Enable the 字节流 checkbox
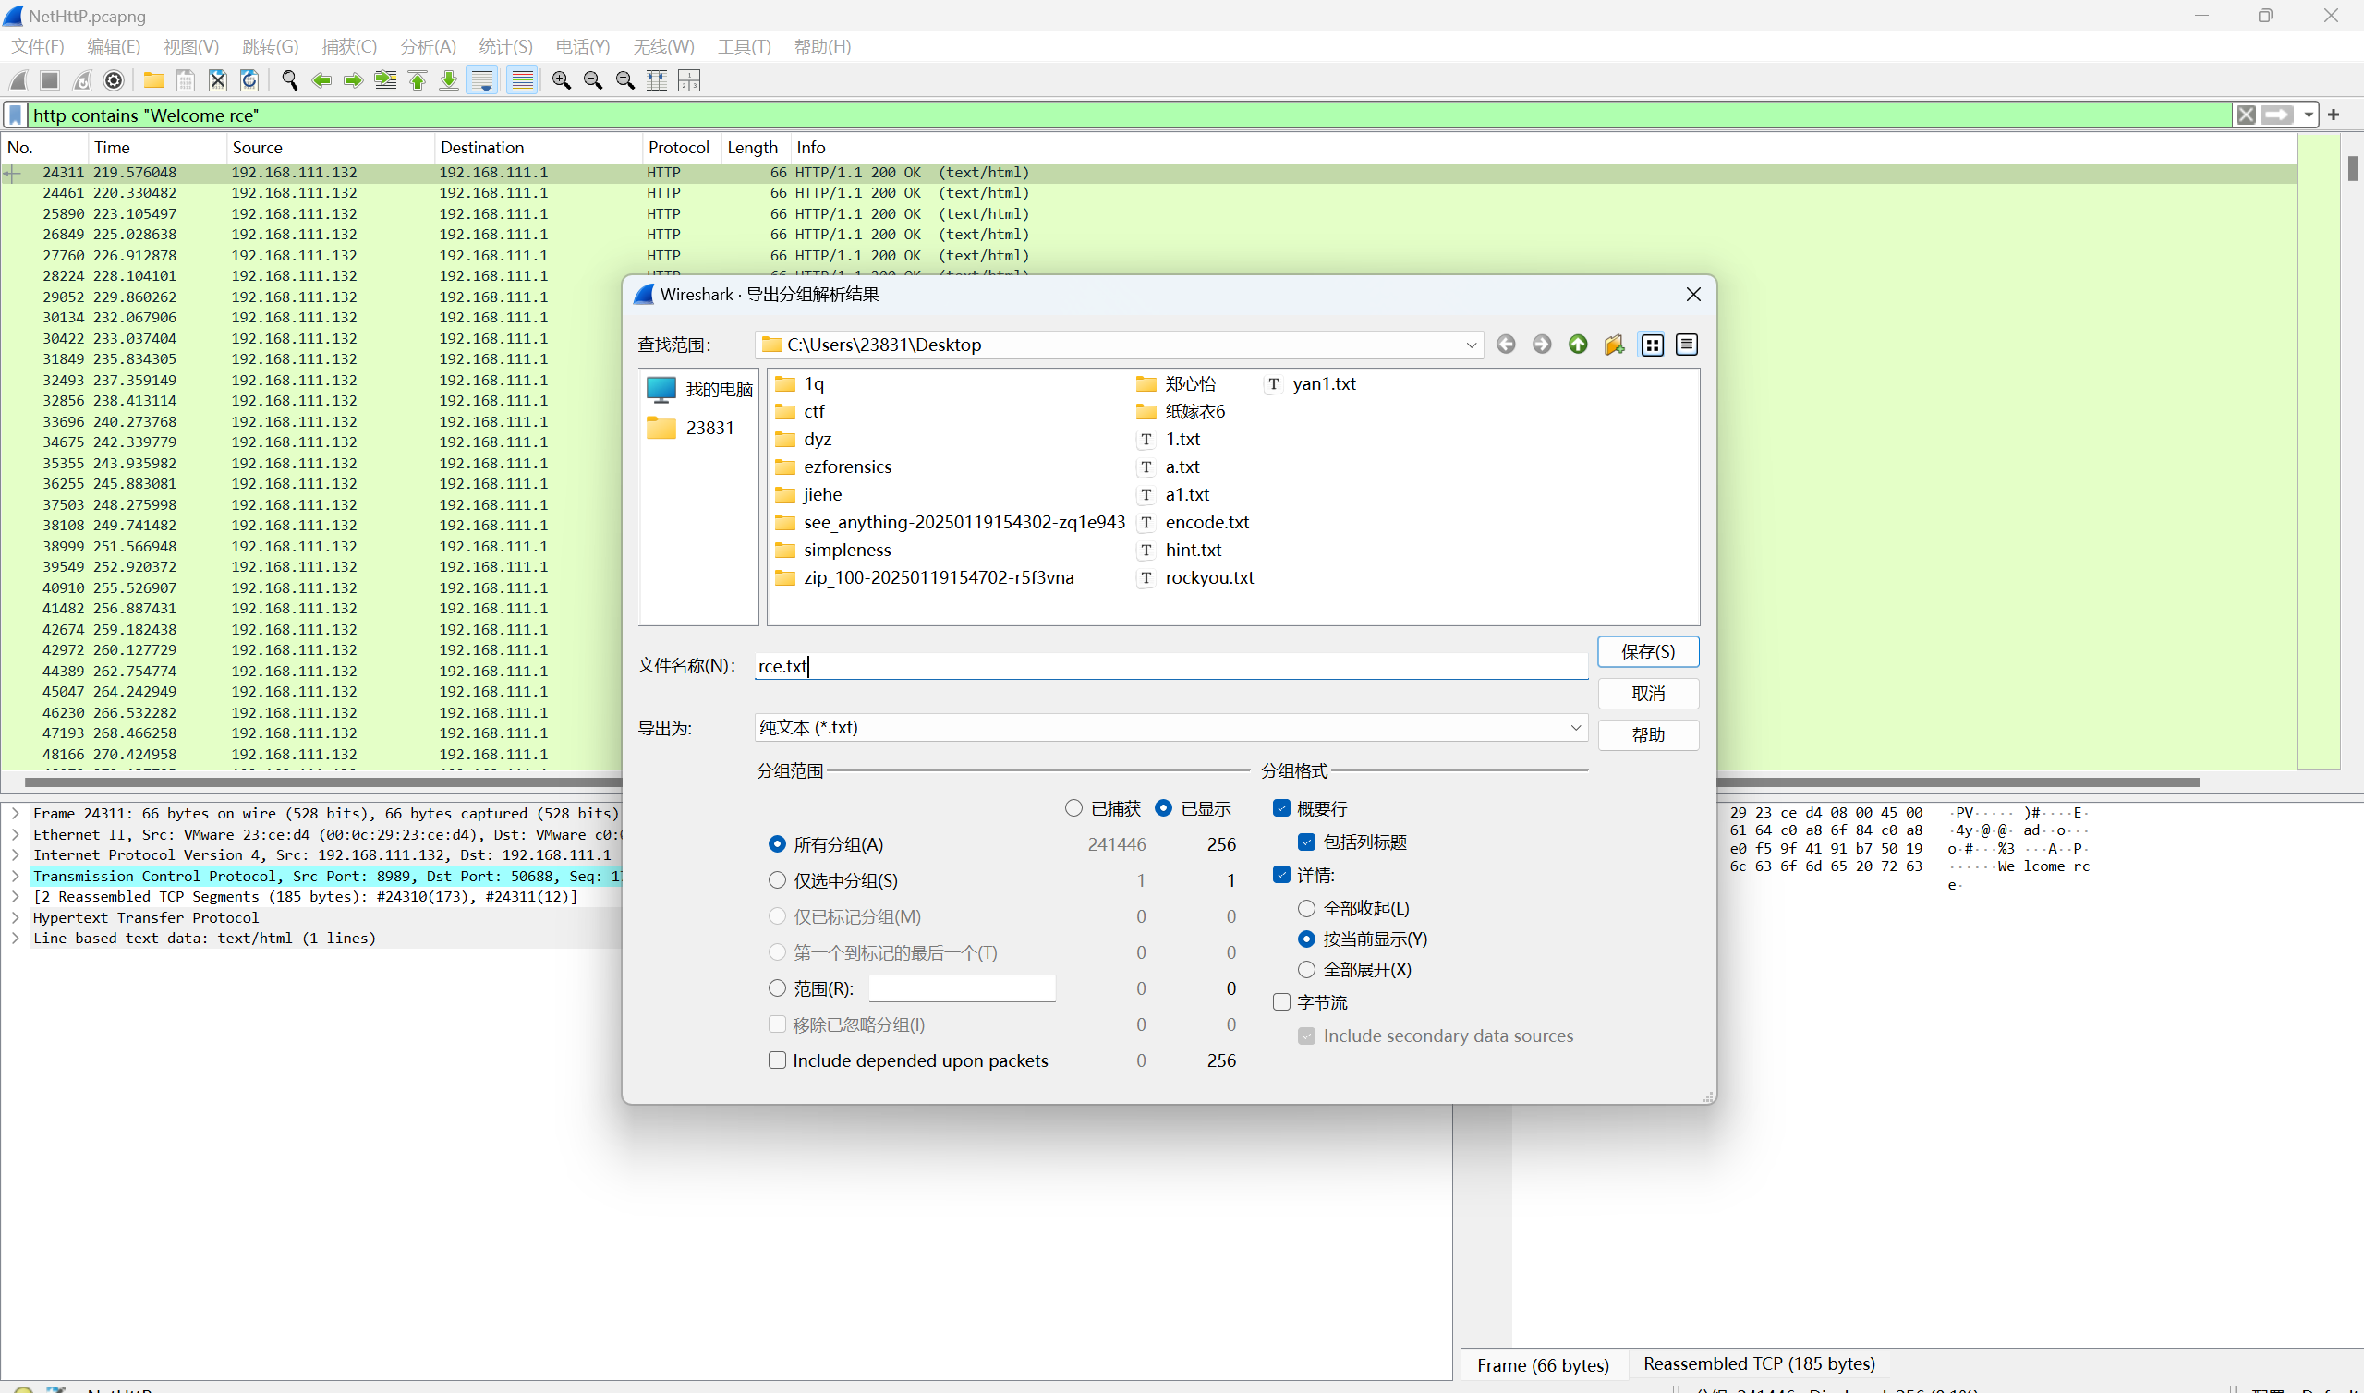The height and width of the screenshot is (1393, 2364). tap(1282, 1002)
